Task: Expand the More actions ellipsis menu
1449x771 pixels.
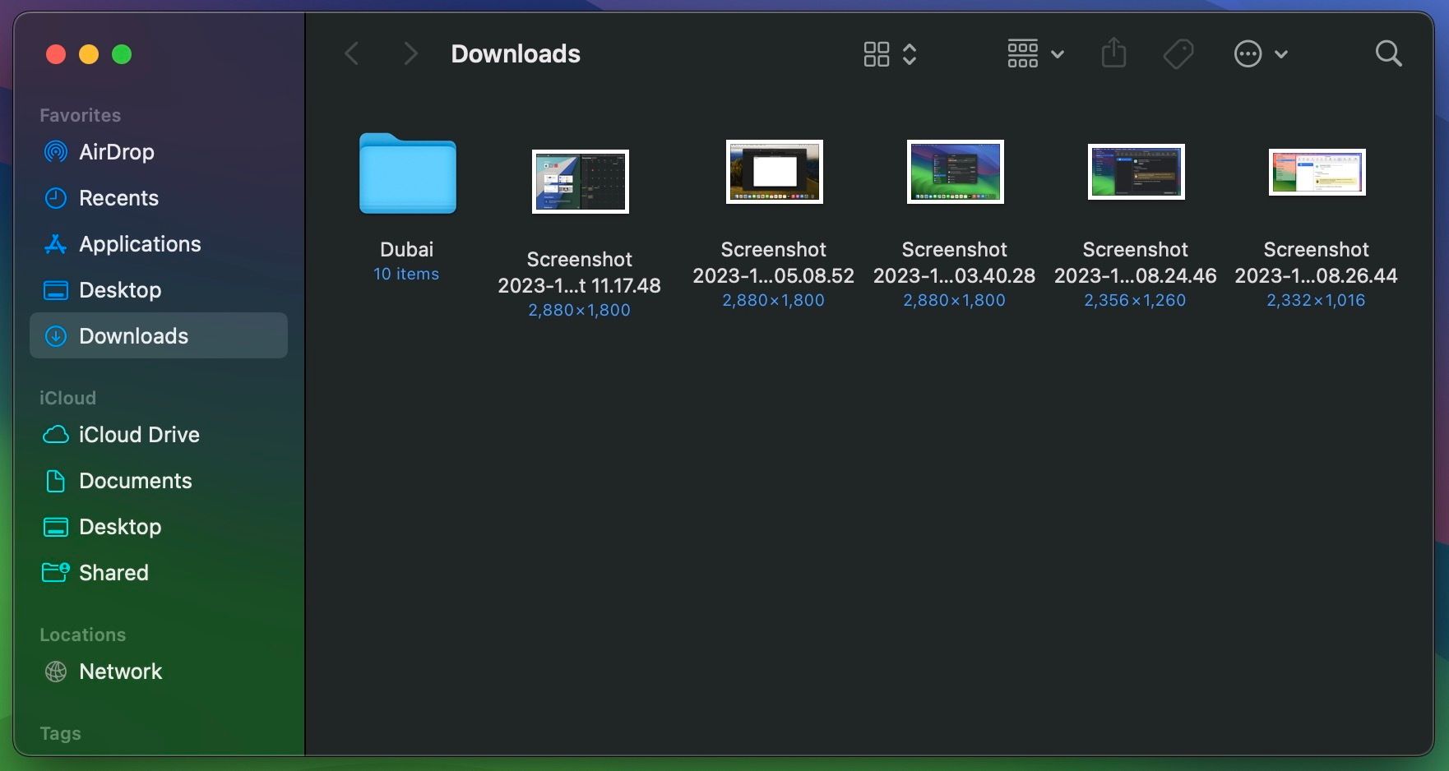Action: [x=1261, y=53]
